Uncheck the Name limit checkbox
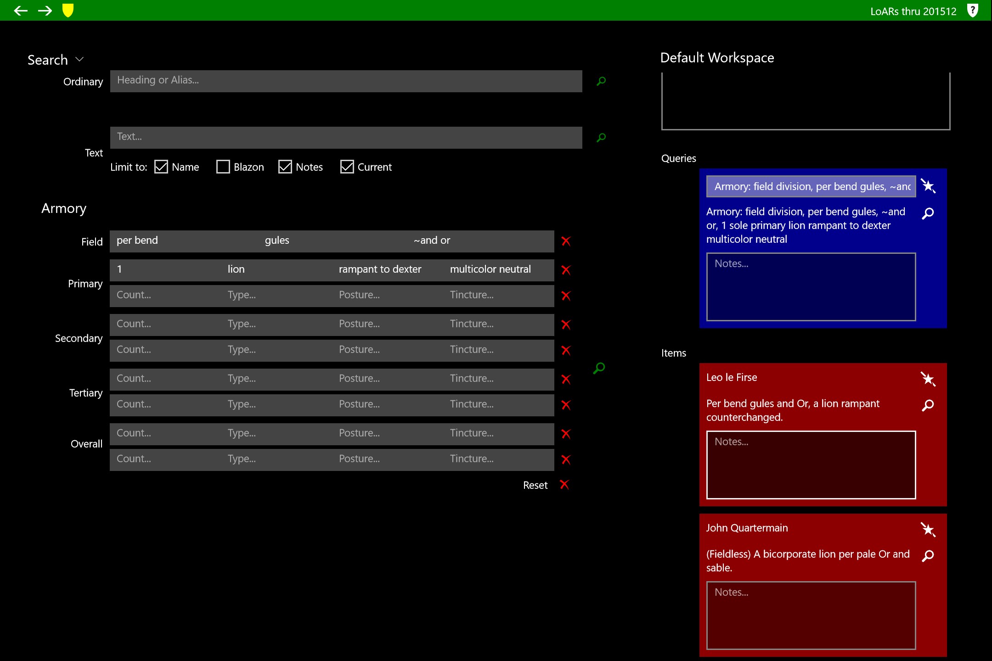The image size is (992, 661). 161,167
